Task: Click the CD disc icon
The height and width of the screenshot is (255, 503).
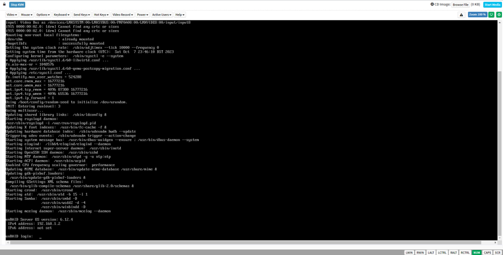Action: (432, 5)
